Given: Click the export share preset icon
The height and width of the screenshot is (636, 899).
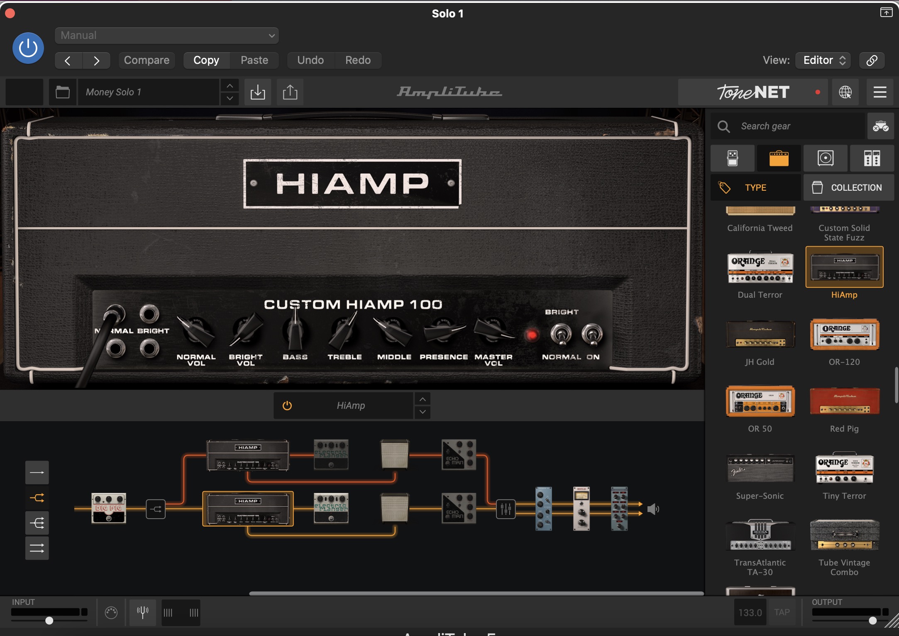Looking at the screenshot, I should tap(290, 92).
